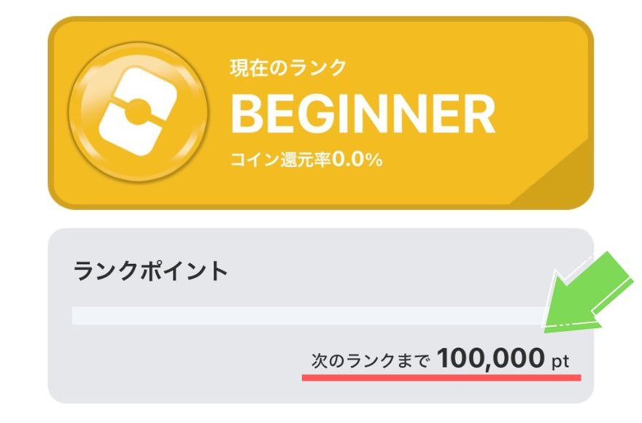Screen dimensions: 642x423
Task: Click the red underline beneath remaining points
Action: click(441, 378)
